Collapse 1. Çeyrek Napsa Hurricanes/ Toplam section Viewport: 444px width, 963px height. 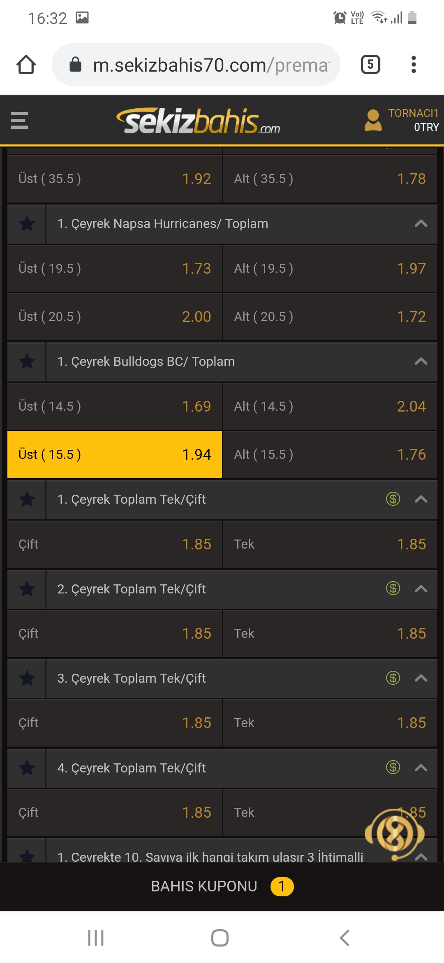point(421,224)
